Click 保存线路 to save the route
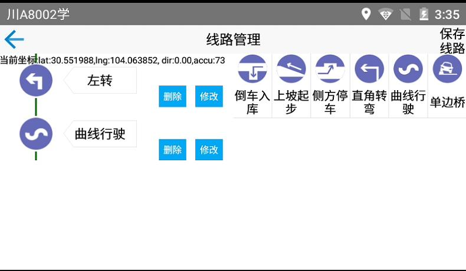The image size is (466, 271). click(x=452, y=41)
